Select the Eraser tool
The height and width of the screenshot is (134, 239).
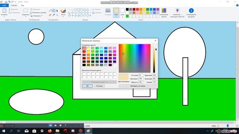[x=50, y=15]
